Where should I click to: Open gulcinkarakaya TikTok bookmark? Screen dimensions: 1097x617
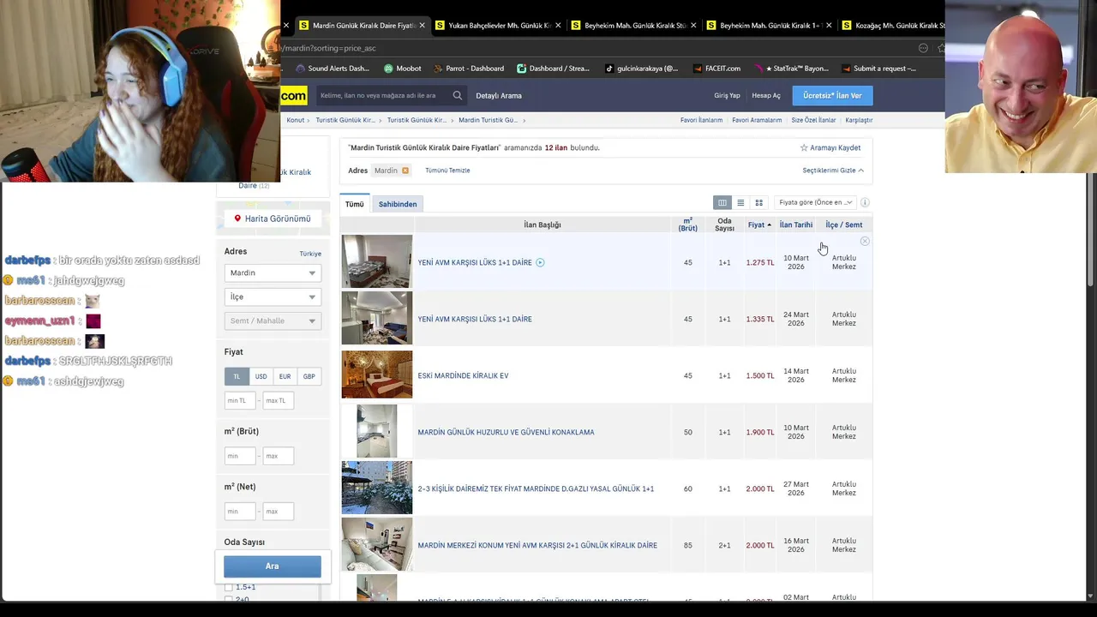pyautogui.click(x=641, y=69)
